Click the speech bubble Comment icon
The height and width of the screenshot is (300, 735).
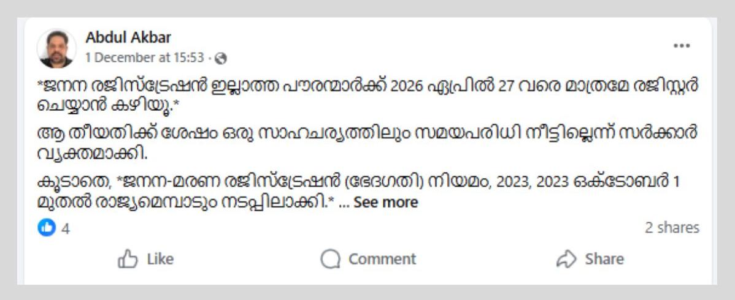330,259
